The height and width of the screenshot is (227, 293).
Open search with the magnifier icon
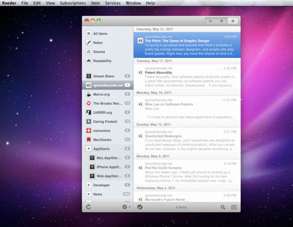pyautogui.click(x=223, y=207)
